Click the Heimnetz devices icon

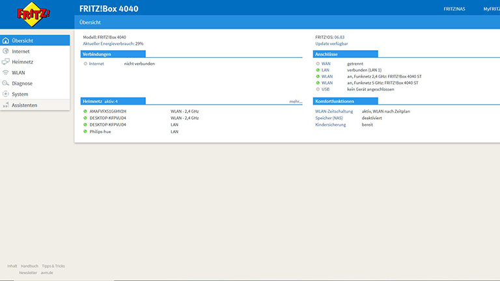tap(6, 62)
